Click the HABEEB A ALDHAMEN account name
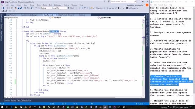This screenshot has width=195, height=109. (135, 5)
